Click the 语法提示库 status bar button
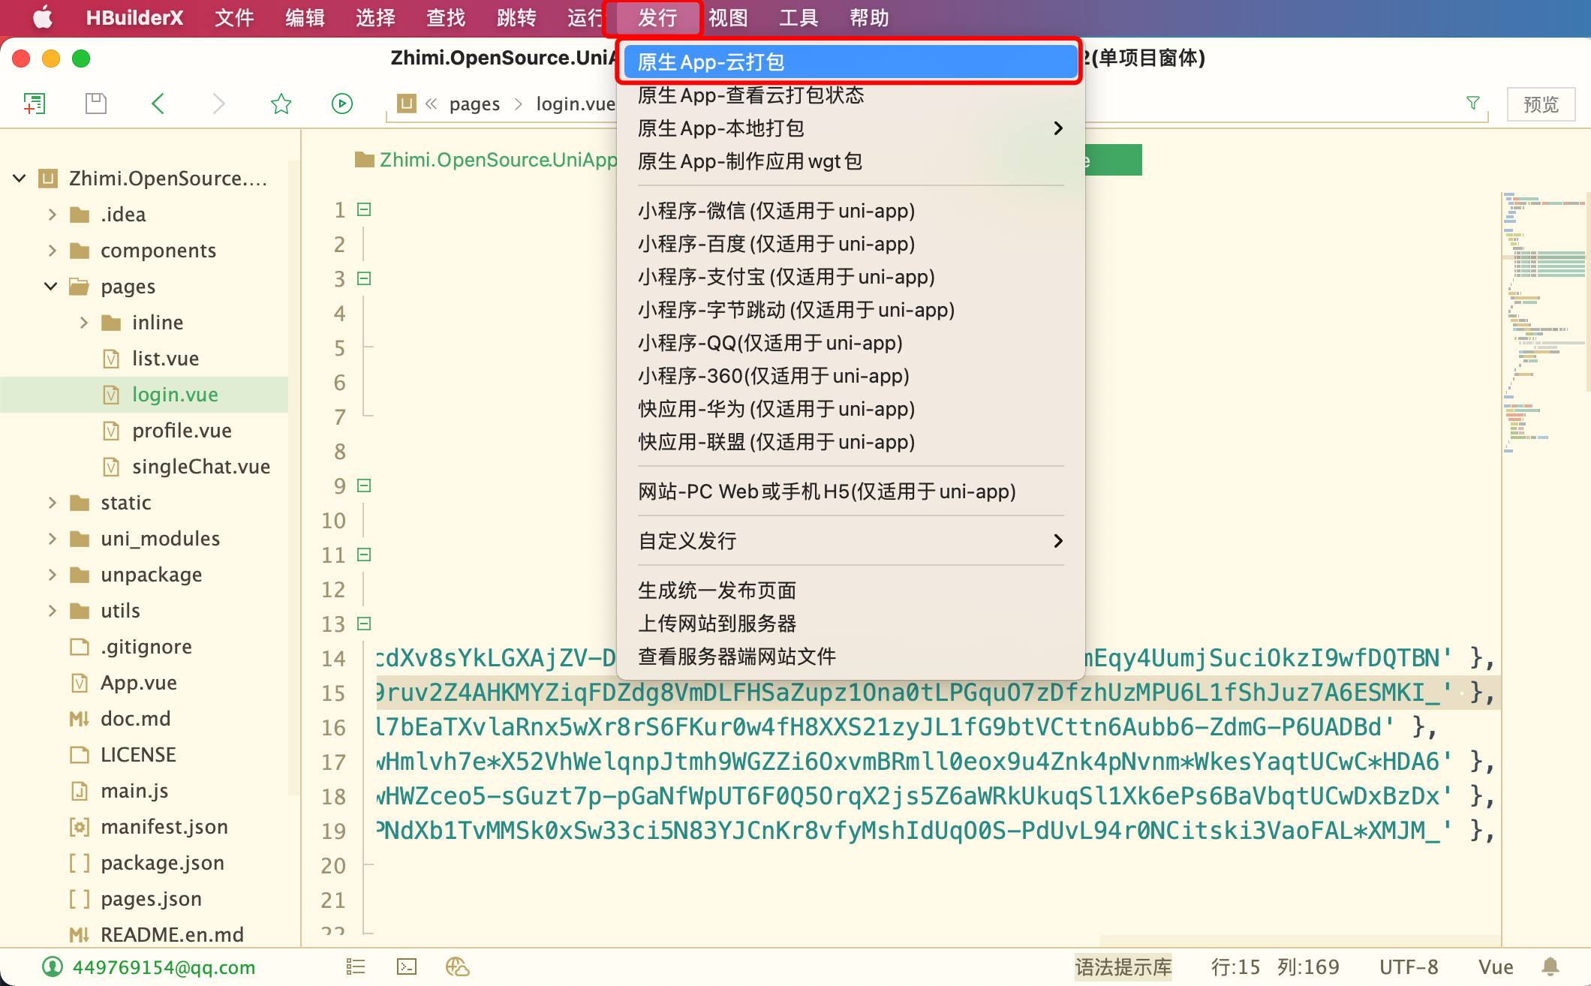 coord(1123,966)
